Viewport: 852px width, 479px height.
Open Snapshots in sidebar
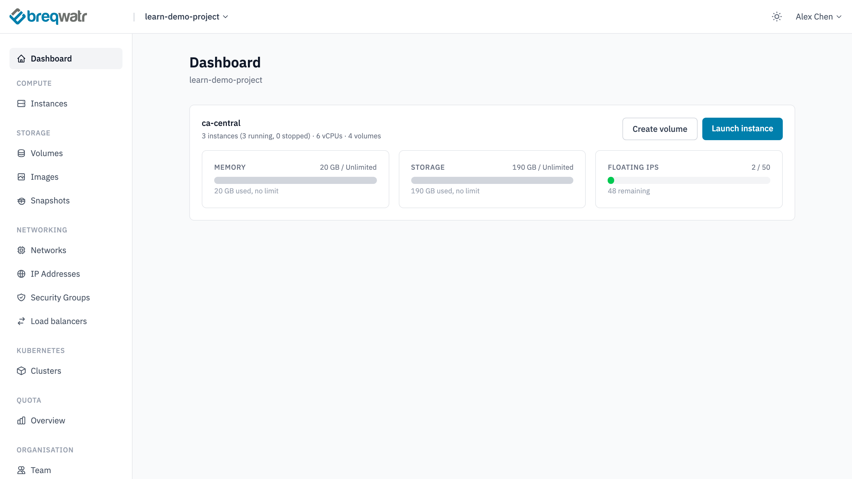pos(66,201)
